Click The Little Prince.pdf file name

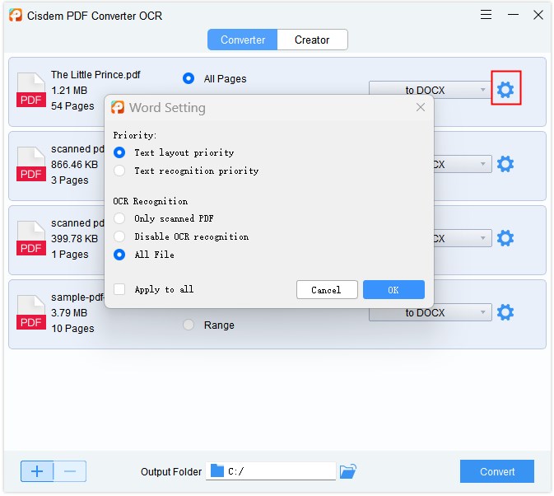95,75
